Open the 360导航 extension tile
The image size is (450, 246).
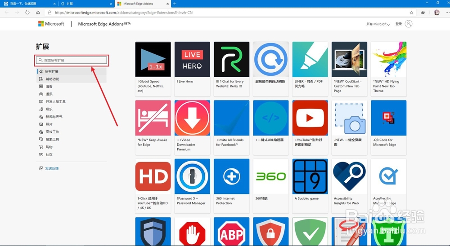point(271,186)
